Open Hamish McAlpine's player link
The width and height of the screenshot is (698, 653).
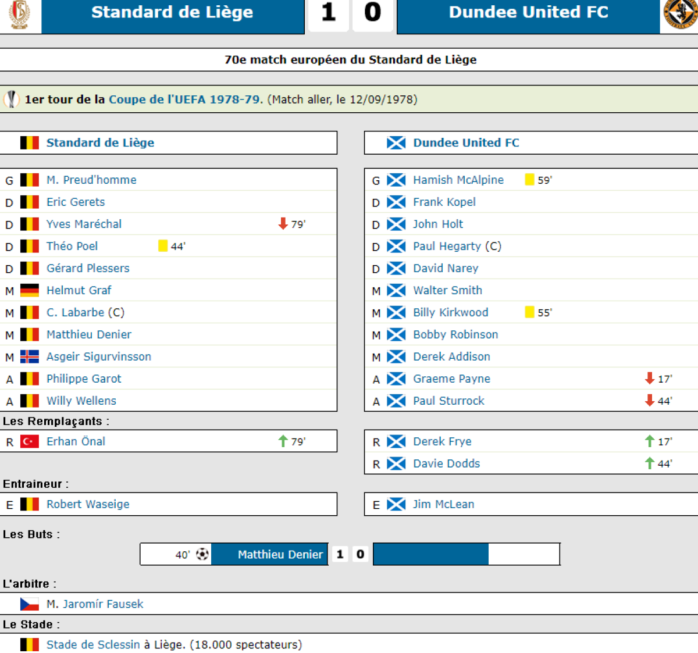point(458,180)
